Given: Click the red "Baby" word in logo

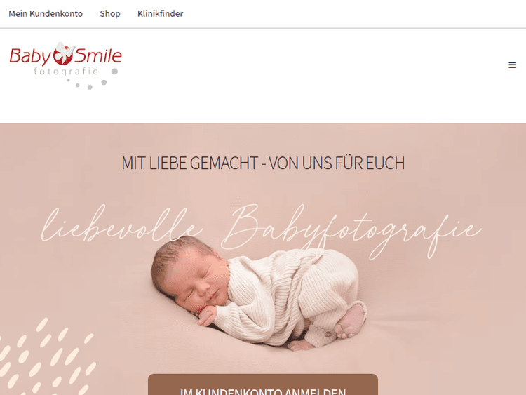Looking at the screenshot, I should click(x=30, y=56).
